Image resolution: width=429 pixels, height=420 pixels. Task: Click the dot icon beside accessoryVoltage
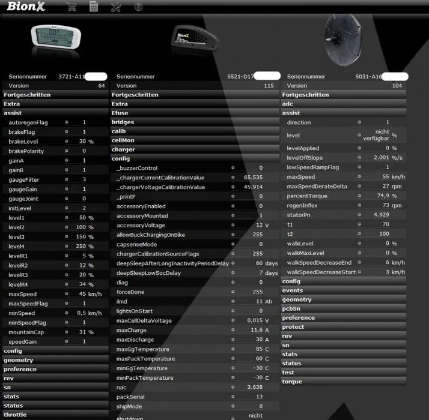click(233, 225)
